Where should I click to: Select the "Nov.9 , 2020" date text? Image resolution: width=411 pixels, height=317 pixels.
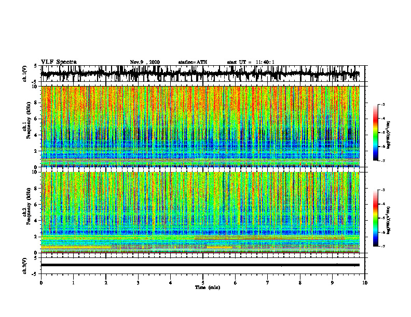145,62
